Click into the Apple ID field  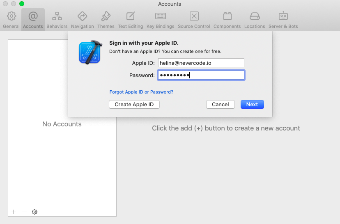click(x=201, y=63)
